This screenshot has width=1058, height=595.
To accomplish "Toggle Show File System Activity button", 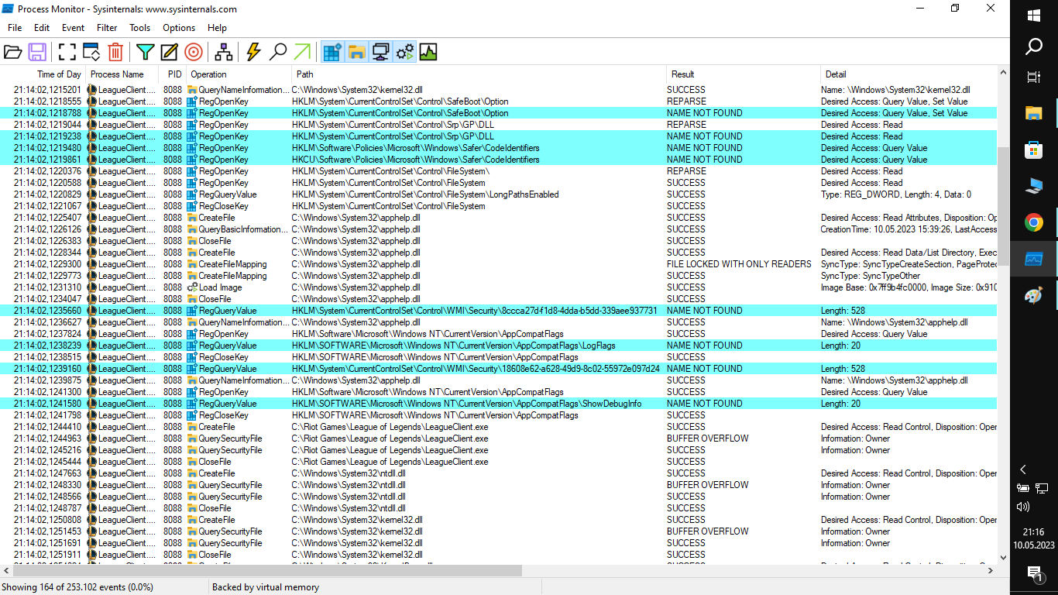I will coord(356,52).
